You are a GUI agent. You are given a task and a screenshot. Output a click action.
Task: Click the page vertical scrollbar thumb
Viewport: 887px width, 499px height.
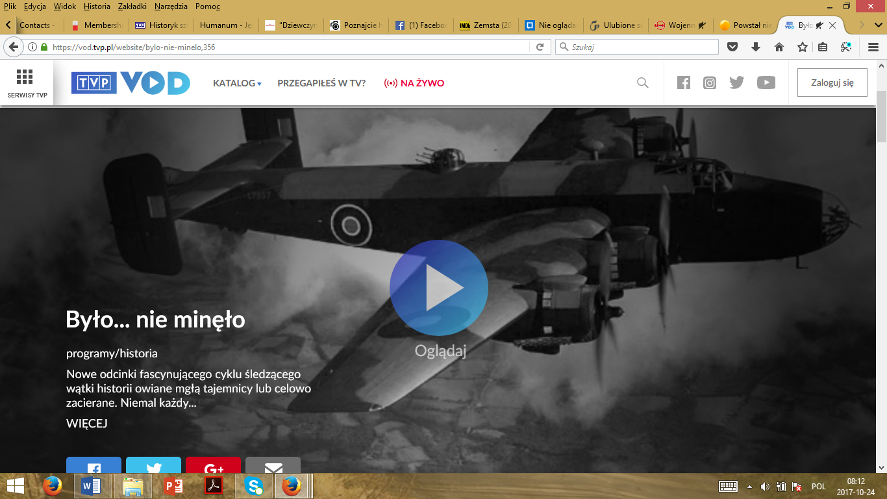click(x=881, y=117)
